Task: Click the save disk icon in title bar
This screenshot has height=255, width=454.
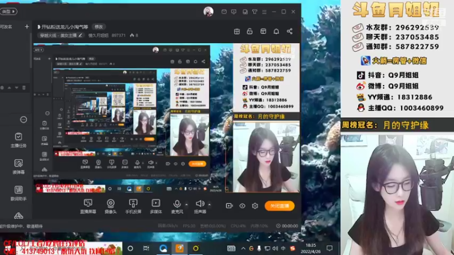Action: coord(245,11)
